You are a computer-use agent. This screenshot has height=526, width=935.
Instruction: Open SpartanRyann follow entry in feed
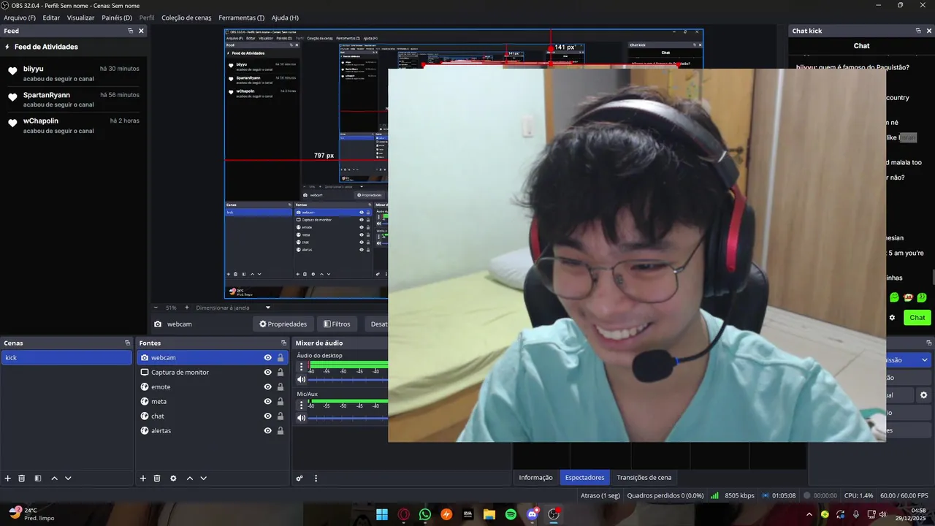click(x=73, y=99)
